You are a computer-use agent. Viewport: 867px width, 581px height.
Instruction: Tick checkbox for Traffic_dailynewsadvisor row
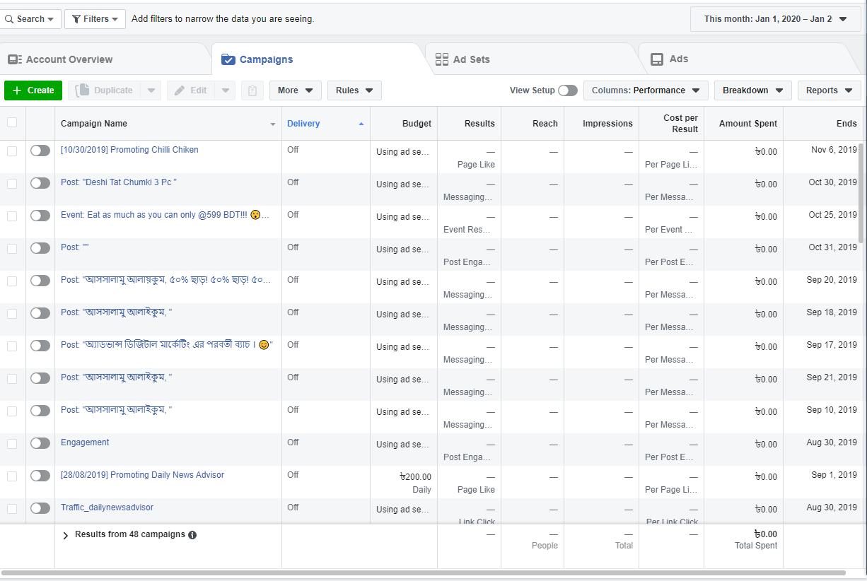point(12,508)
